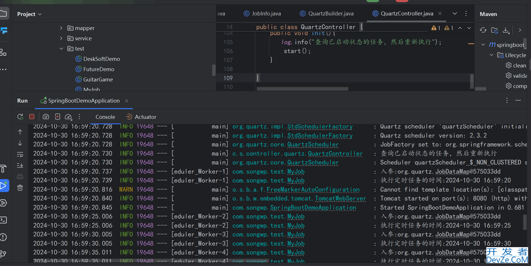Reload all Maven projects
This screenshot has height=266, width=531.
(483, 30)
